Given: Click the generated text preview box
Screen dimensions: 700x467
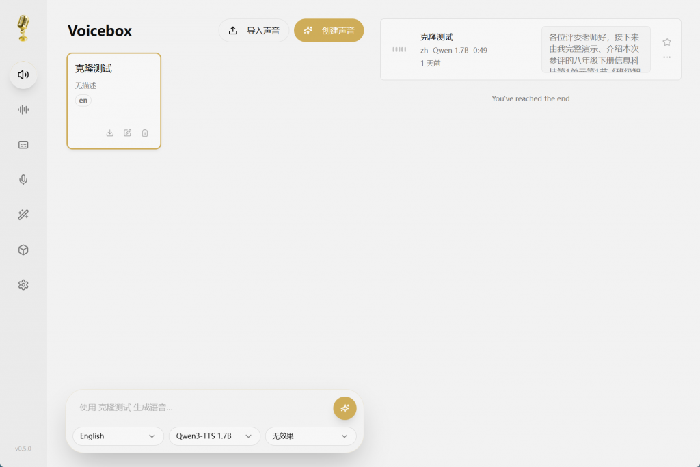Looking at the screenshot, I should (x=595, y=49).
